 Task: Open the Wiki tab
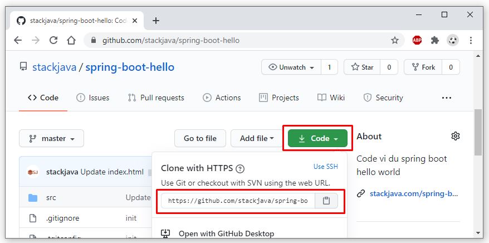click(331, 98)
